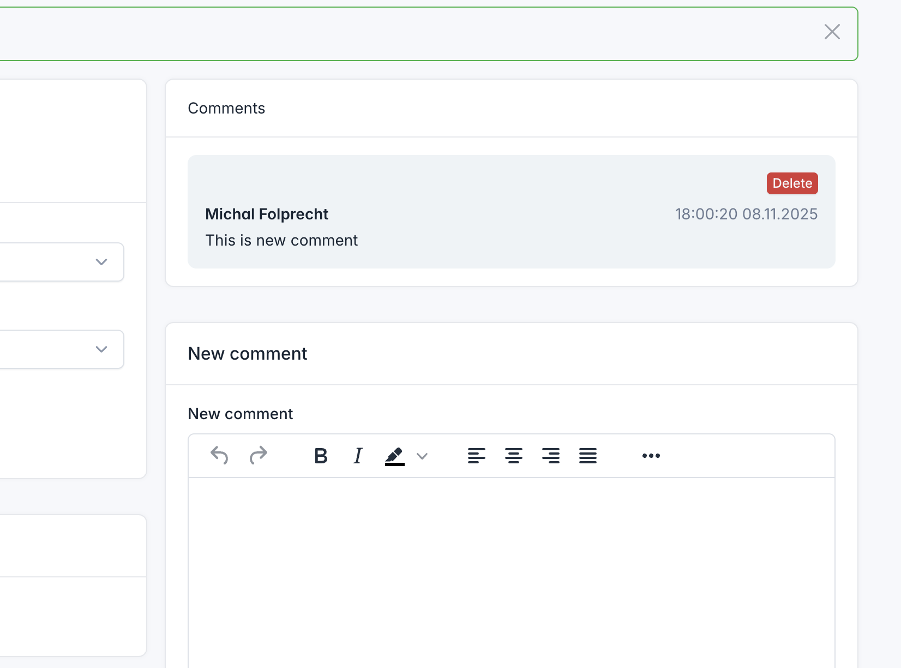The width and height of the screenshot is (901, 668).
Task: Toggle italic formatting
Action: 358,455
